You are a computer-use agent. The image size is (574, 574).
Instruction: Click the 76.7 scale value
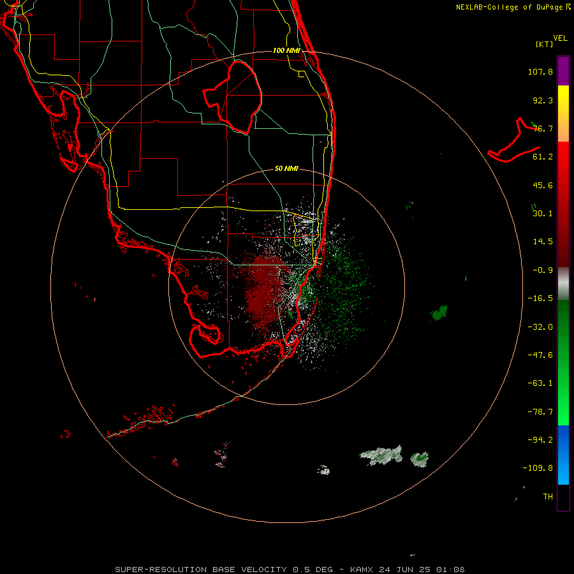pyautogui.click(x=543, y=128)
